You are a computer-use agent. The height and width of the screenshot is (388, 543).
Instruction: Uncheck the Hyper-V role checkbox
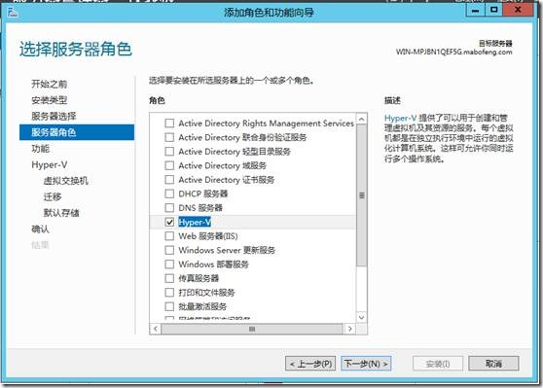[169, 222]
